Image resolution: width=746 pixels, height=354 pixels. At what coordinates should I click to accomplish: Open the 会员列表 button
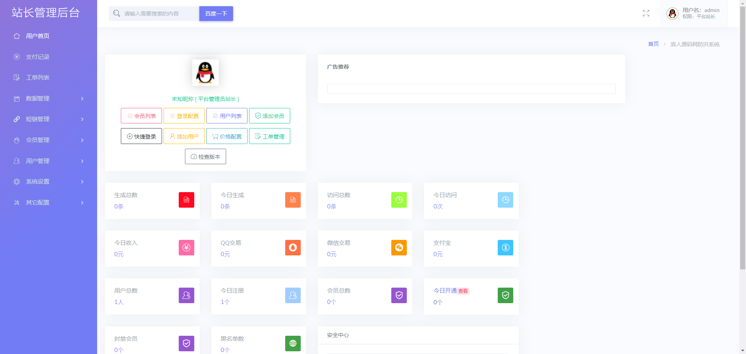(x=141, y=116)
